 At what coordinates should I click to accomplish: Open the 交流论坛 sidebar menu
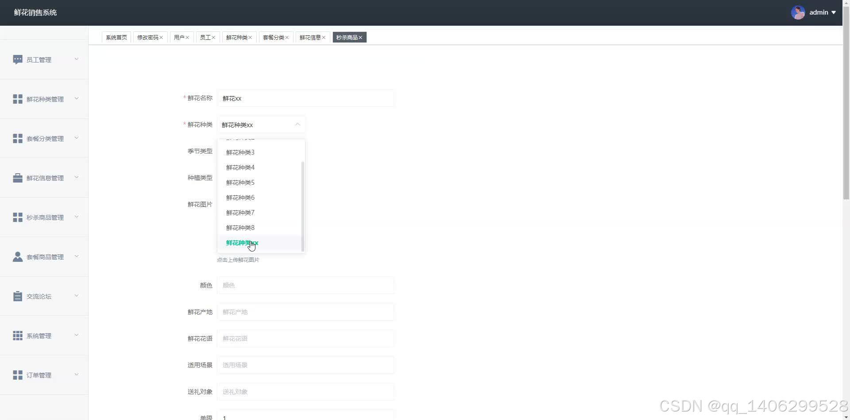point(44,296)
